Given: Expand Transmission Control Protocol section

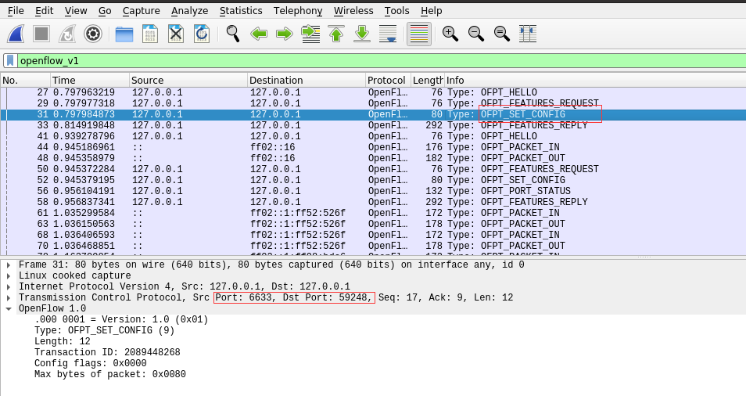Looking at the screenshot, I should coord(9,297).
